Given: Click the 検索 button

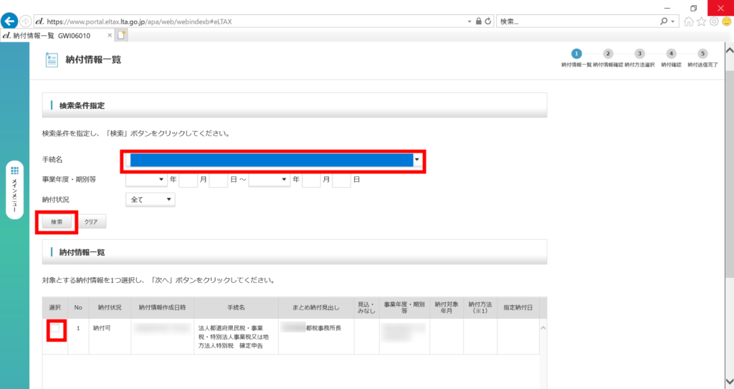Looking at the screenshot, I should point(57,222).
